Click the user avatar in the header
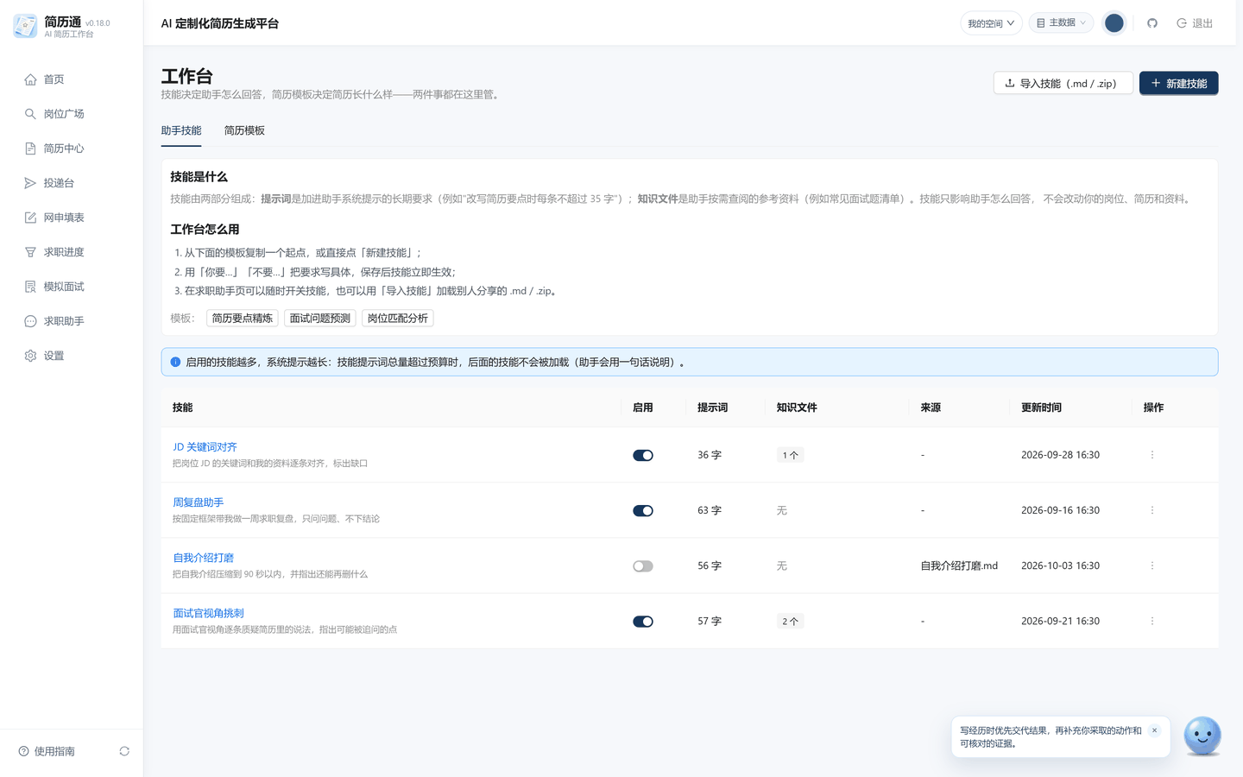 click(x=1114, y=23)
